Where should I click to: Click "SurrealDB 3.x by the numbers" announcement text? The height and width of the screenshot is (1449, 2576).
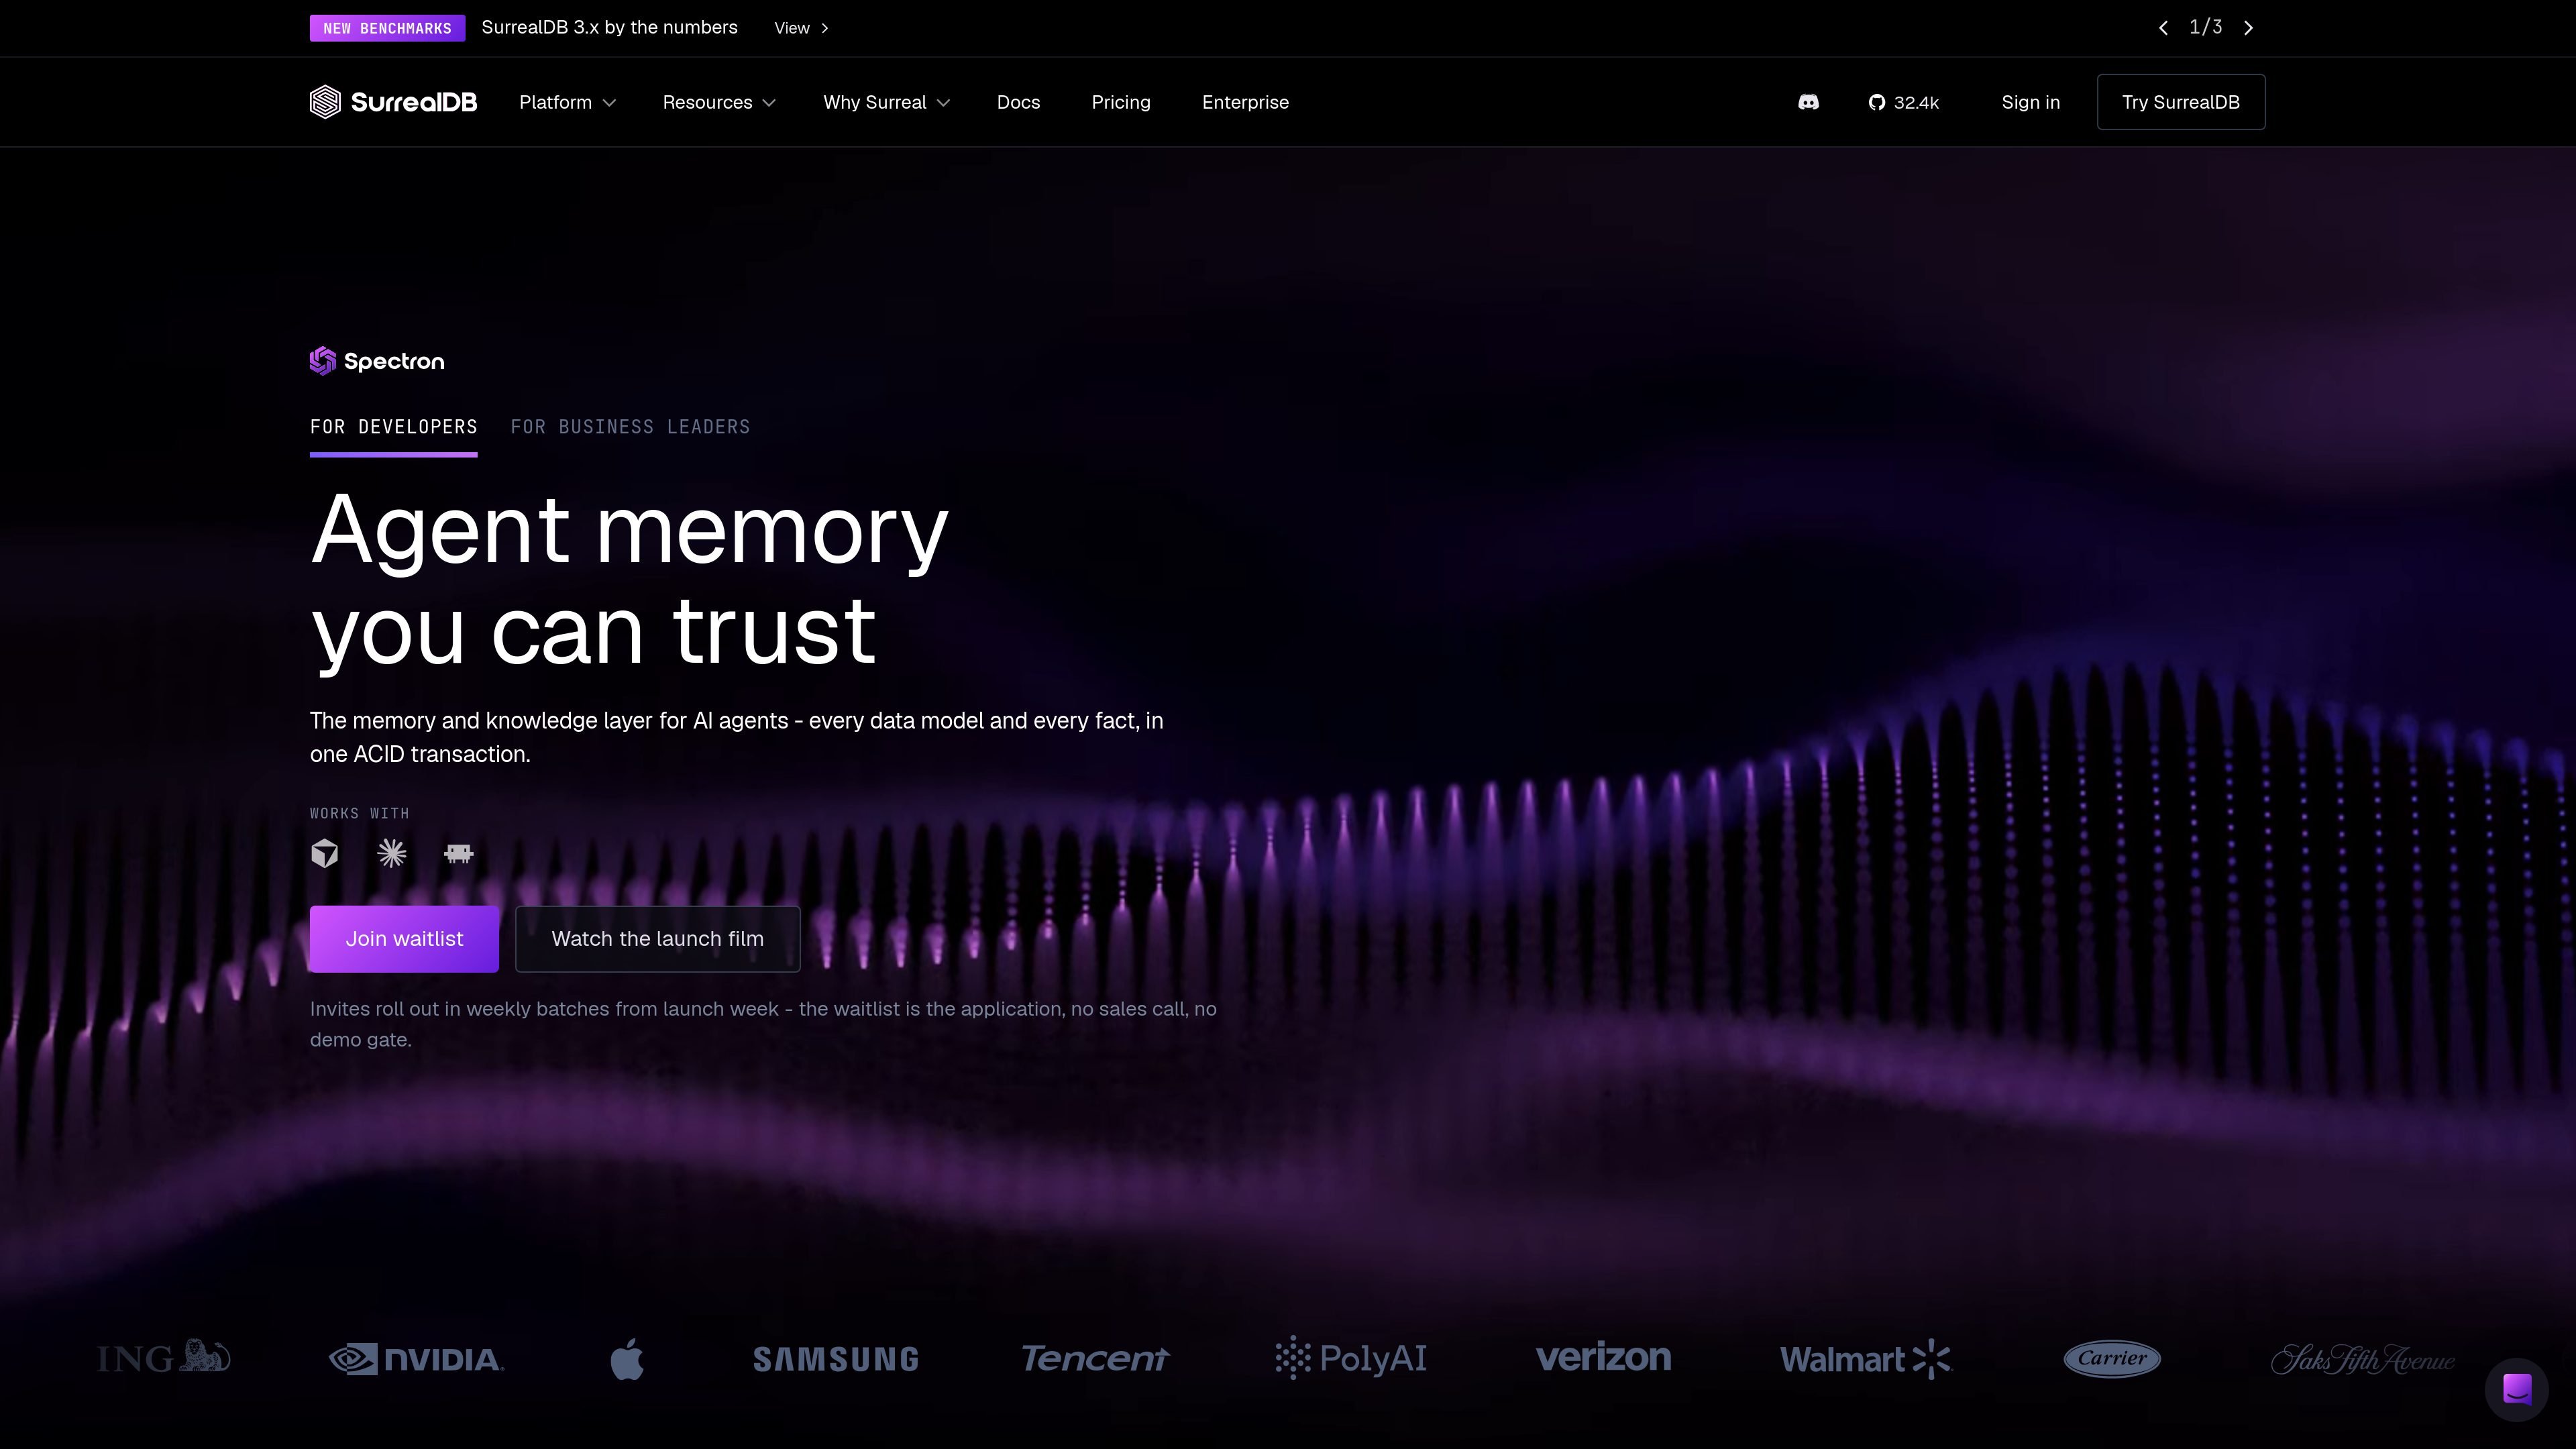coord(609,28)
